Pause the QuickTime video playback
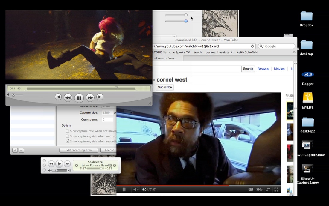Screen dimensions: 329x206 [x=79, y=97]
